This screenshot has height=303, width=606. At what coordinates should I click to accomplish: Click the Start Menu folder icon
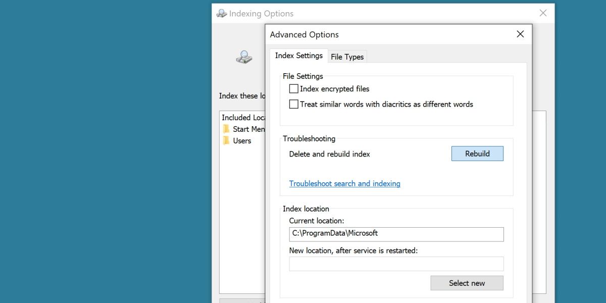pos(226,129)
